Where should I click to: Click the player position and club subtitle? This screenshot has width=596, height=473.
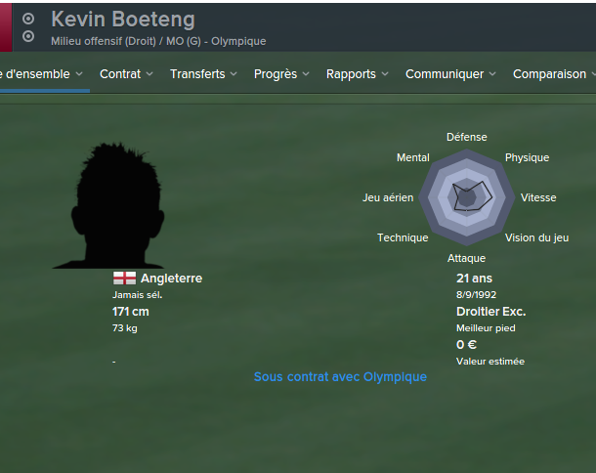coord(158,41)
